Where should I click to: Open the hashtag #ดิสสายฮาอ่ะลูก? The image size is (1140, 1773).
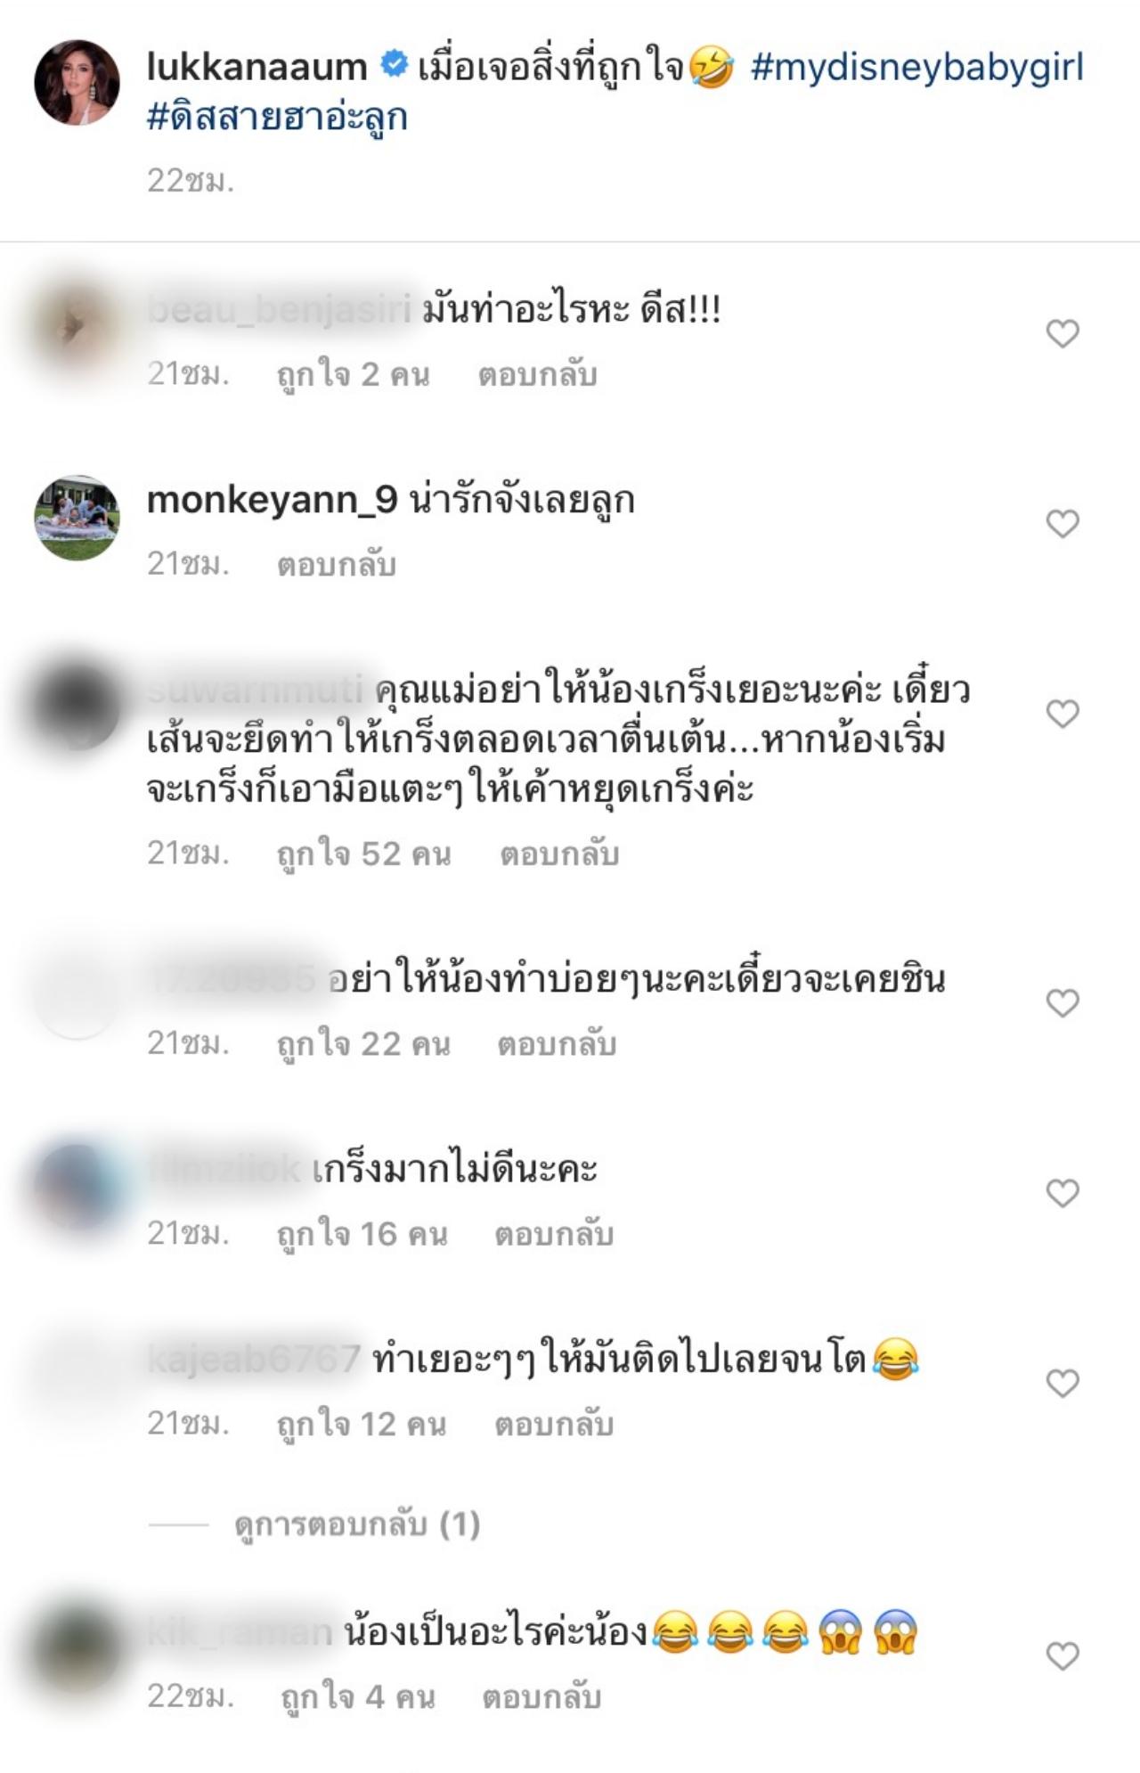point(277,117)
